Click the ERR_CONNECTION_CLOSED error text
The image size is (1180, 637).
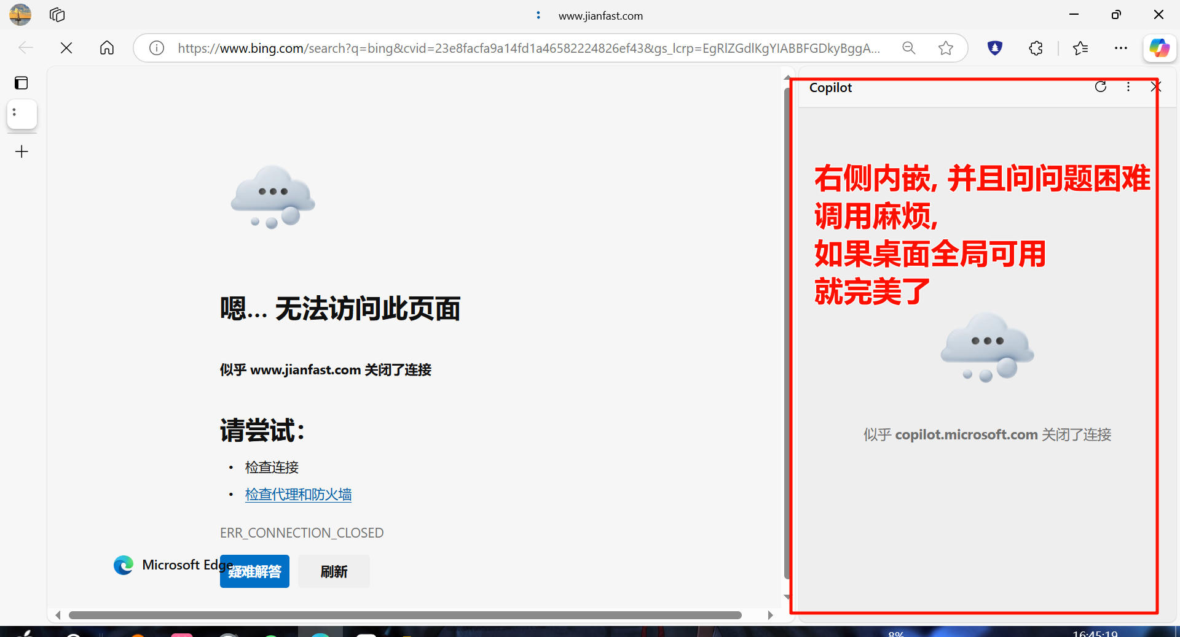point(302,533)
